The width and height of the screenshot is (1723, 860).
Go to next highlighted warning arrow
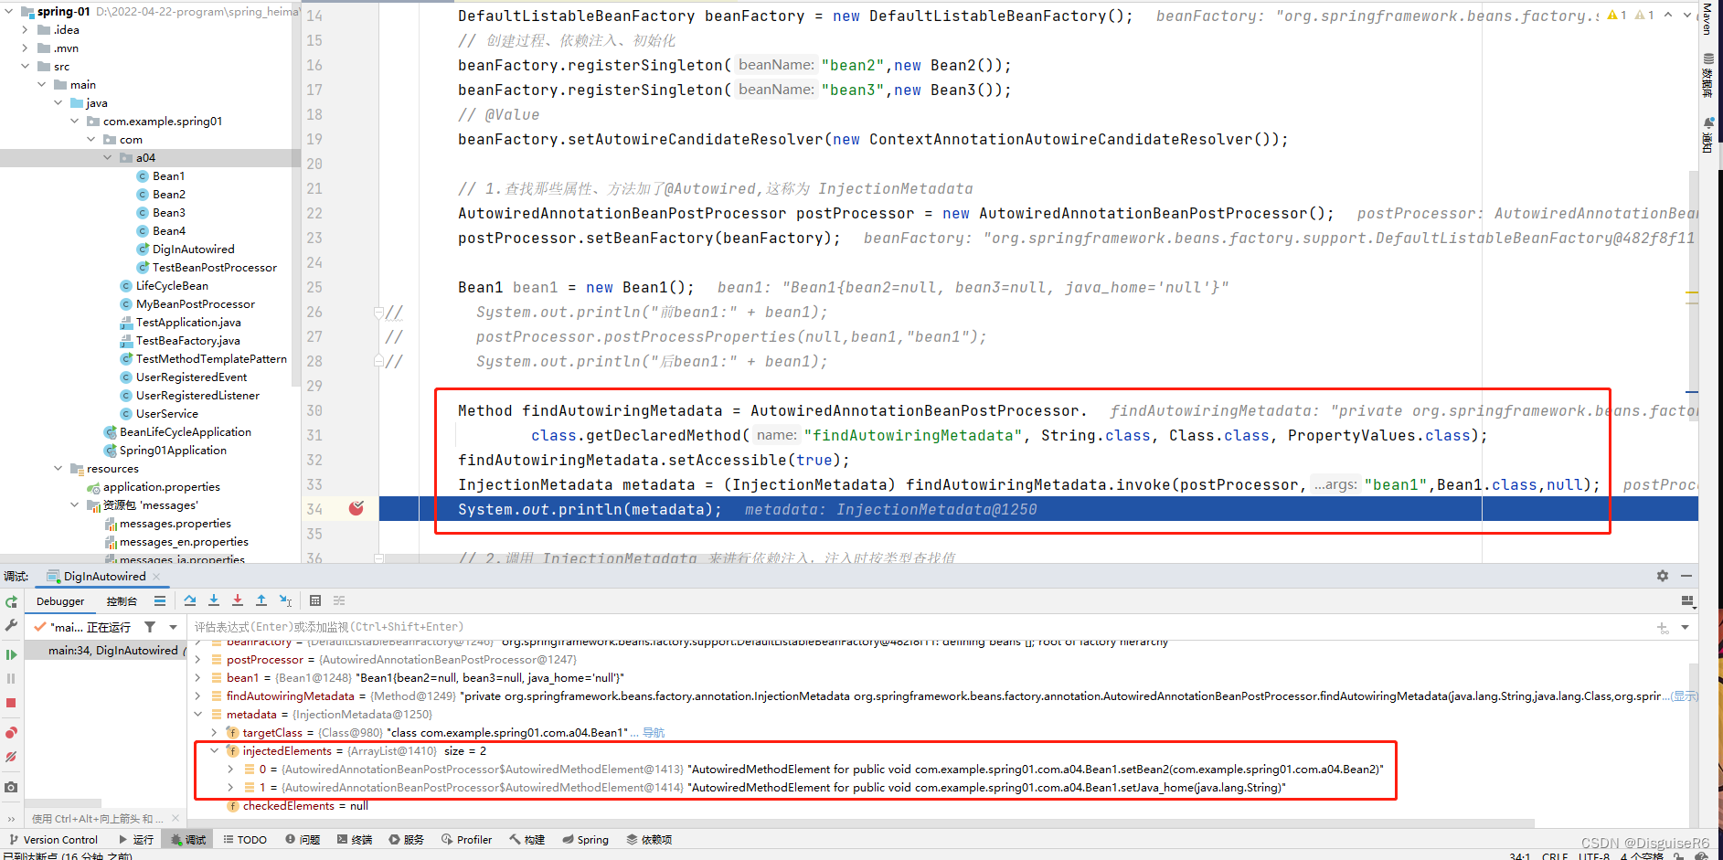(x=1686, y=15)
